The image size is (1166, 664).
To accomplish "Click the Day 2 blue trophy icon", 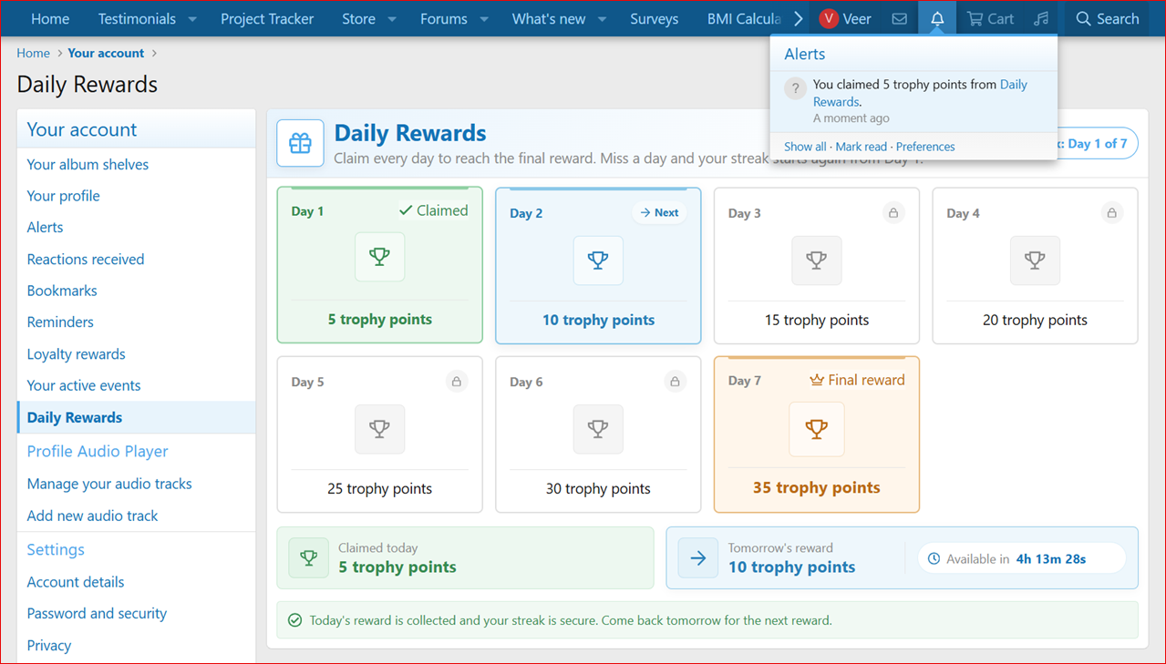I will coord(598,260).
